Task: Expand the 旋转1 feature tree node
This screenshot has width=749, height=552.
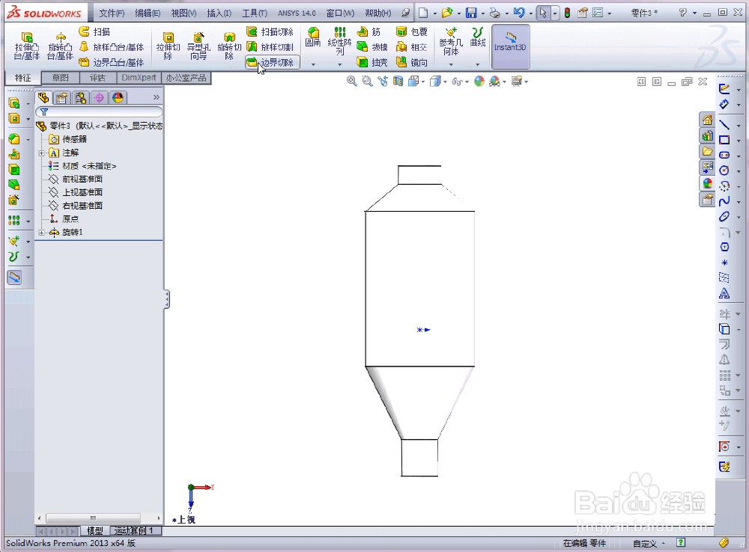Action: [41, 233]
